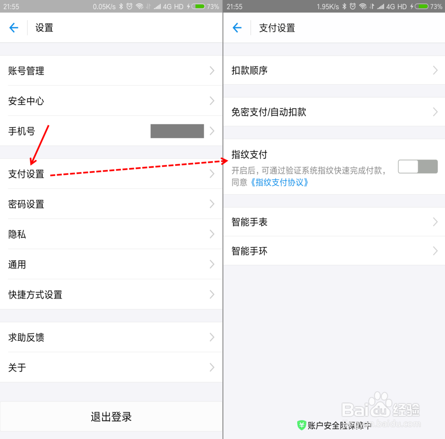Tap Bluetooth icon in left status bar

(121, 6)
